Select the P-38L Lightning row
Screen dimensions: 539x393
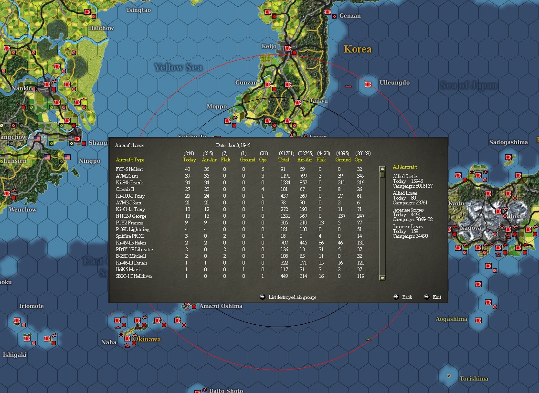(240, 229)
